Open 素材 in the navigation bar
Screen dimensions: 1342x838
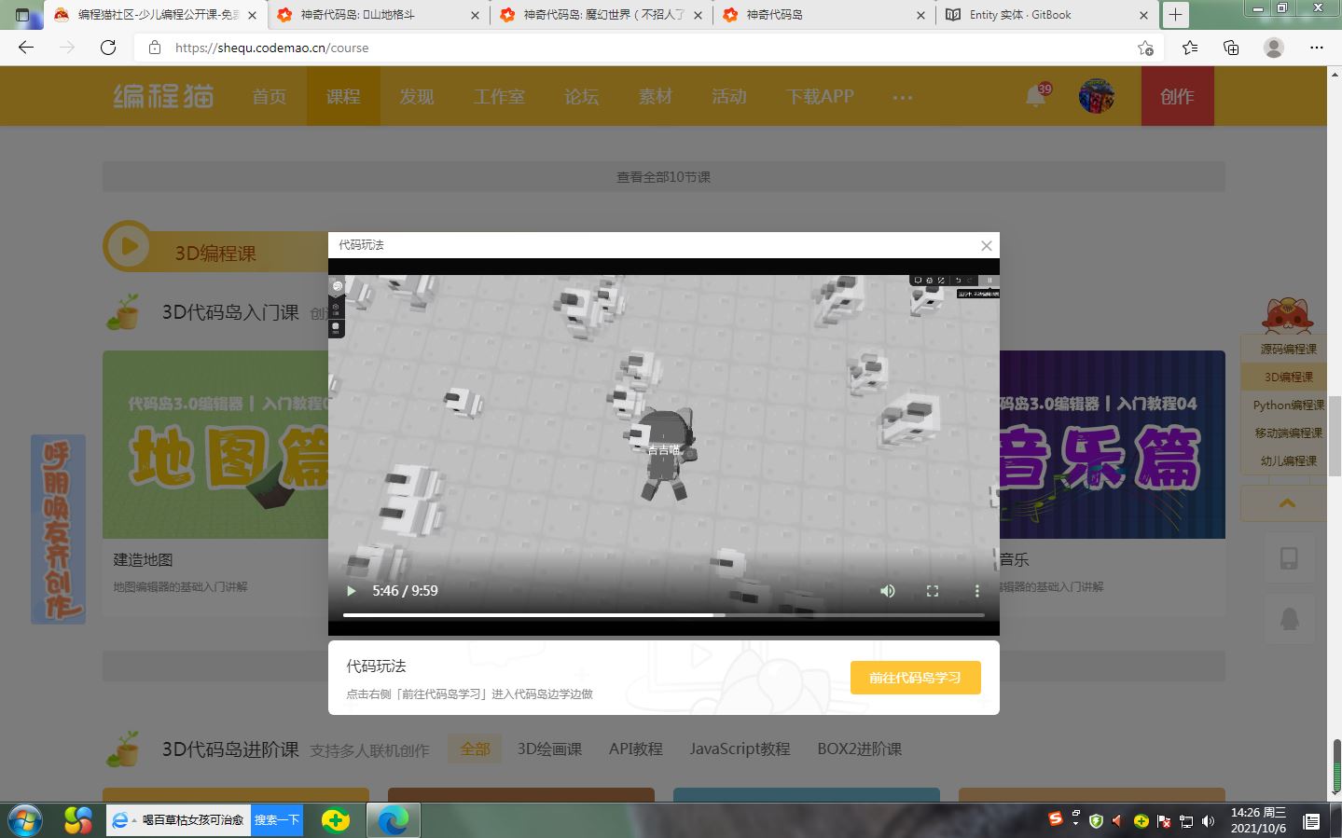pyautogui.click(x=656, y=96)
